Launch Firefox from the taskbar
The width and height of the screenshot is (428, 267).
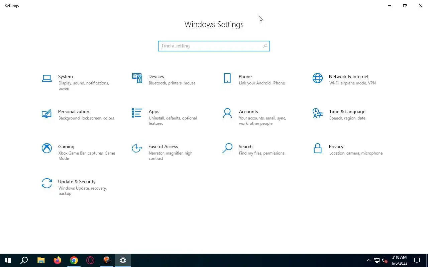tap(58, 260)
